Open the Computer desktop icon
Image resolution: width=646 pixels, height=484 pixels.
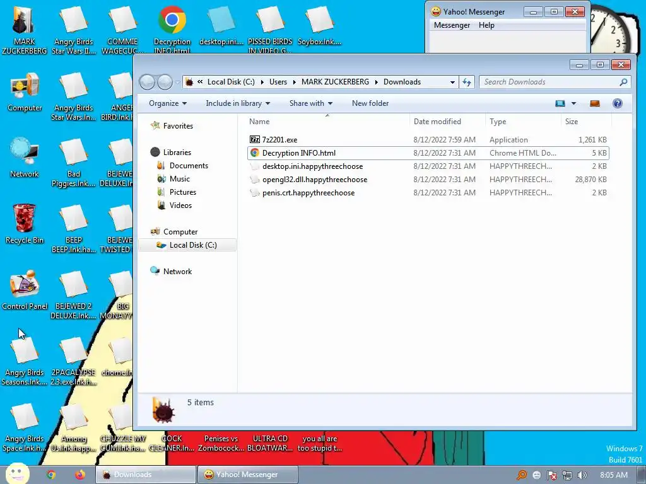point(25,92)
